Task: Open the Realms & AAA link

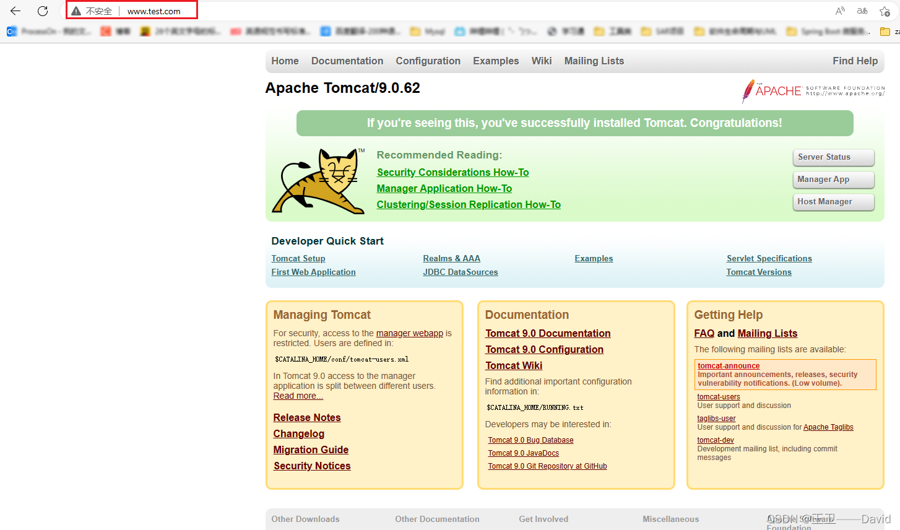Action: click(451, 258)
